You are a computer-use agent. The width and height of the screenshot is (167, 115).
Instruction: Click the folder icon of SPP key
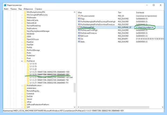pyautogui.click(x=25, y=107)
